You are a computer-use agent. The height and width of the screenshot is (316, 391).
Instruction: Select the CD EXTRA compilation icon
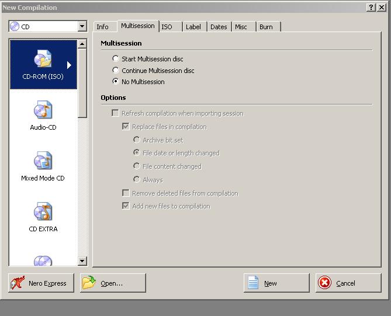(x=43, y=212)
